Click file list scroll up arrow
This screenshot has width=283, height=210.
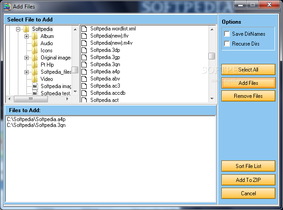[212, 29]
